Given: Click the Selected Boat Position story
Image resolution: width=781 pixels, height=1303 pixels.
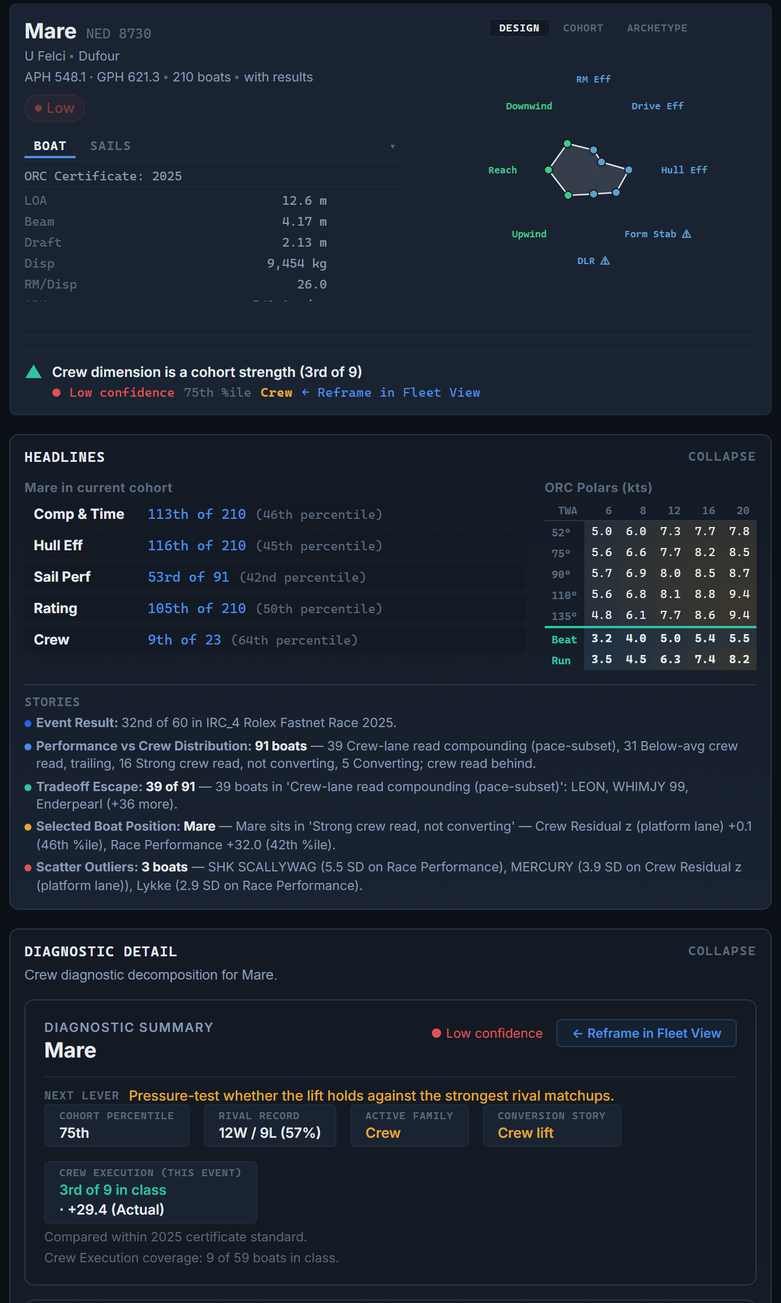Looking at the screenshot, I should (390, 835).
